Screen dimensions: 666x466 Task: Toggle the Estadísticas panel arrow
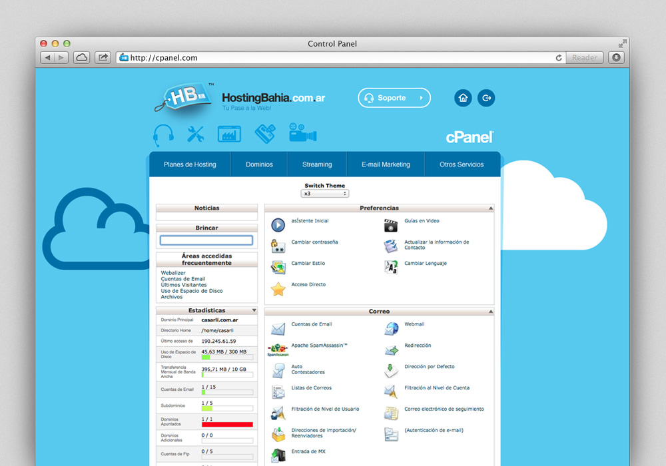(254, 311)
